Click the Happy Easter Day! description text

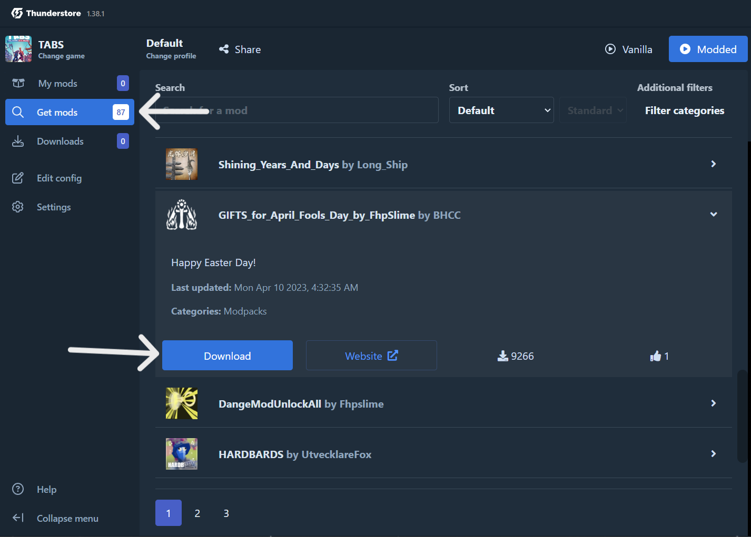point(213,262)
